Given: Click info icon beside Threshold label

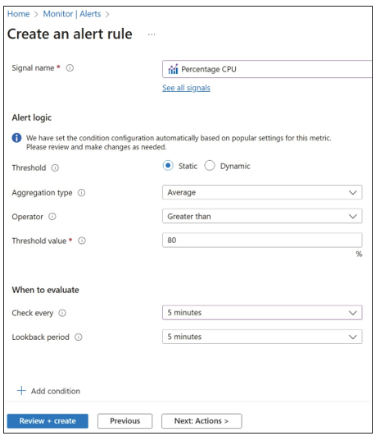Looking at the screenshot, I should (55, 168).
